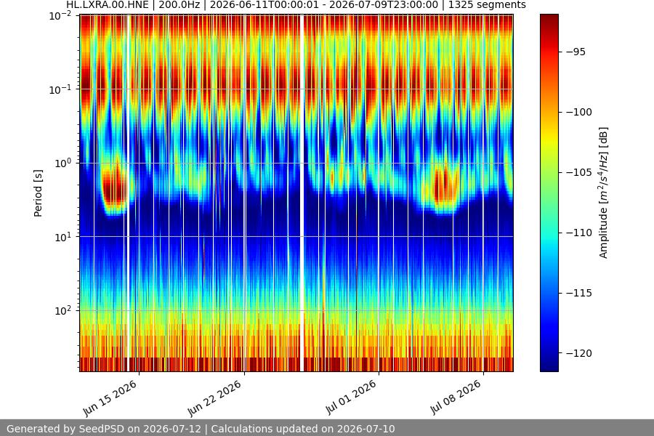Click the 'Jul 08 2026' x-axis label

click(456, 397)
